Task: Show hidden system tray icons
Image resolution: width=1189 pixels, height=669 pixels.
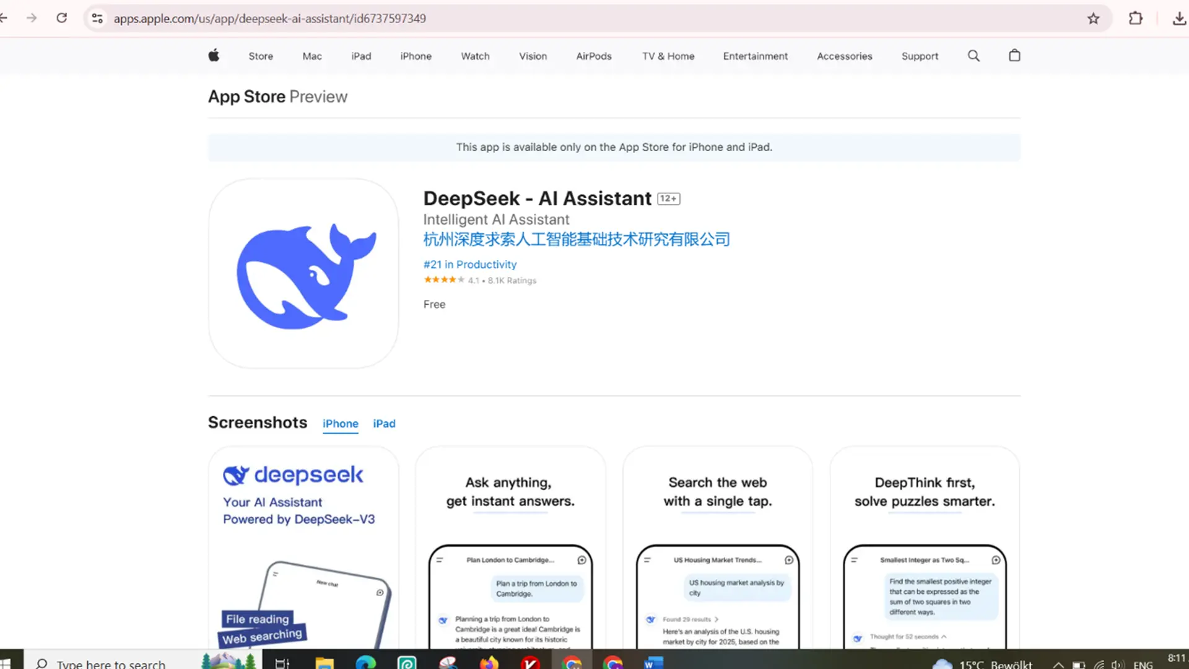Action: coord(1058,665)
